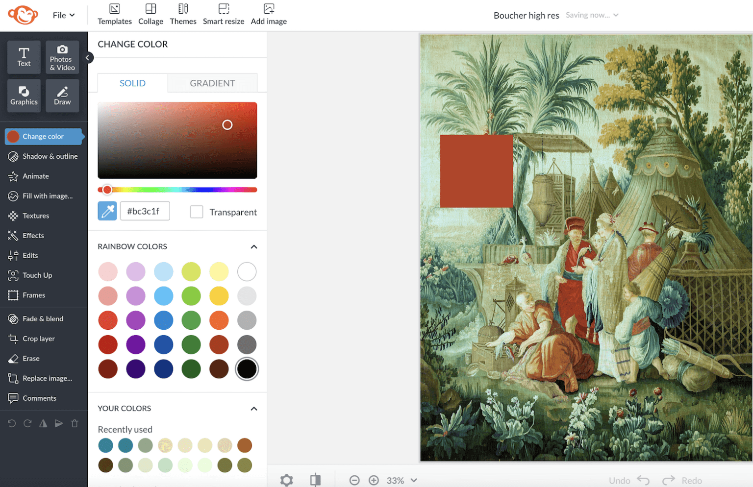Collapse the left panel with arrow toggle
The height and width of the screenshot is (487, 753).
[x=88, y=58]
